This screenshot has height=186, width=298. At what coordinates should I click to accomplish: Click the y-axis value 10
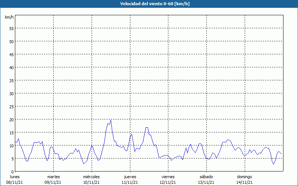point(12,146)
